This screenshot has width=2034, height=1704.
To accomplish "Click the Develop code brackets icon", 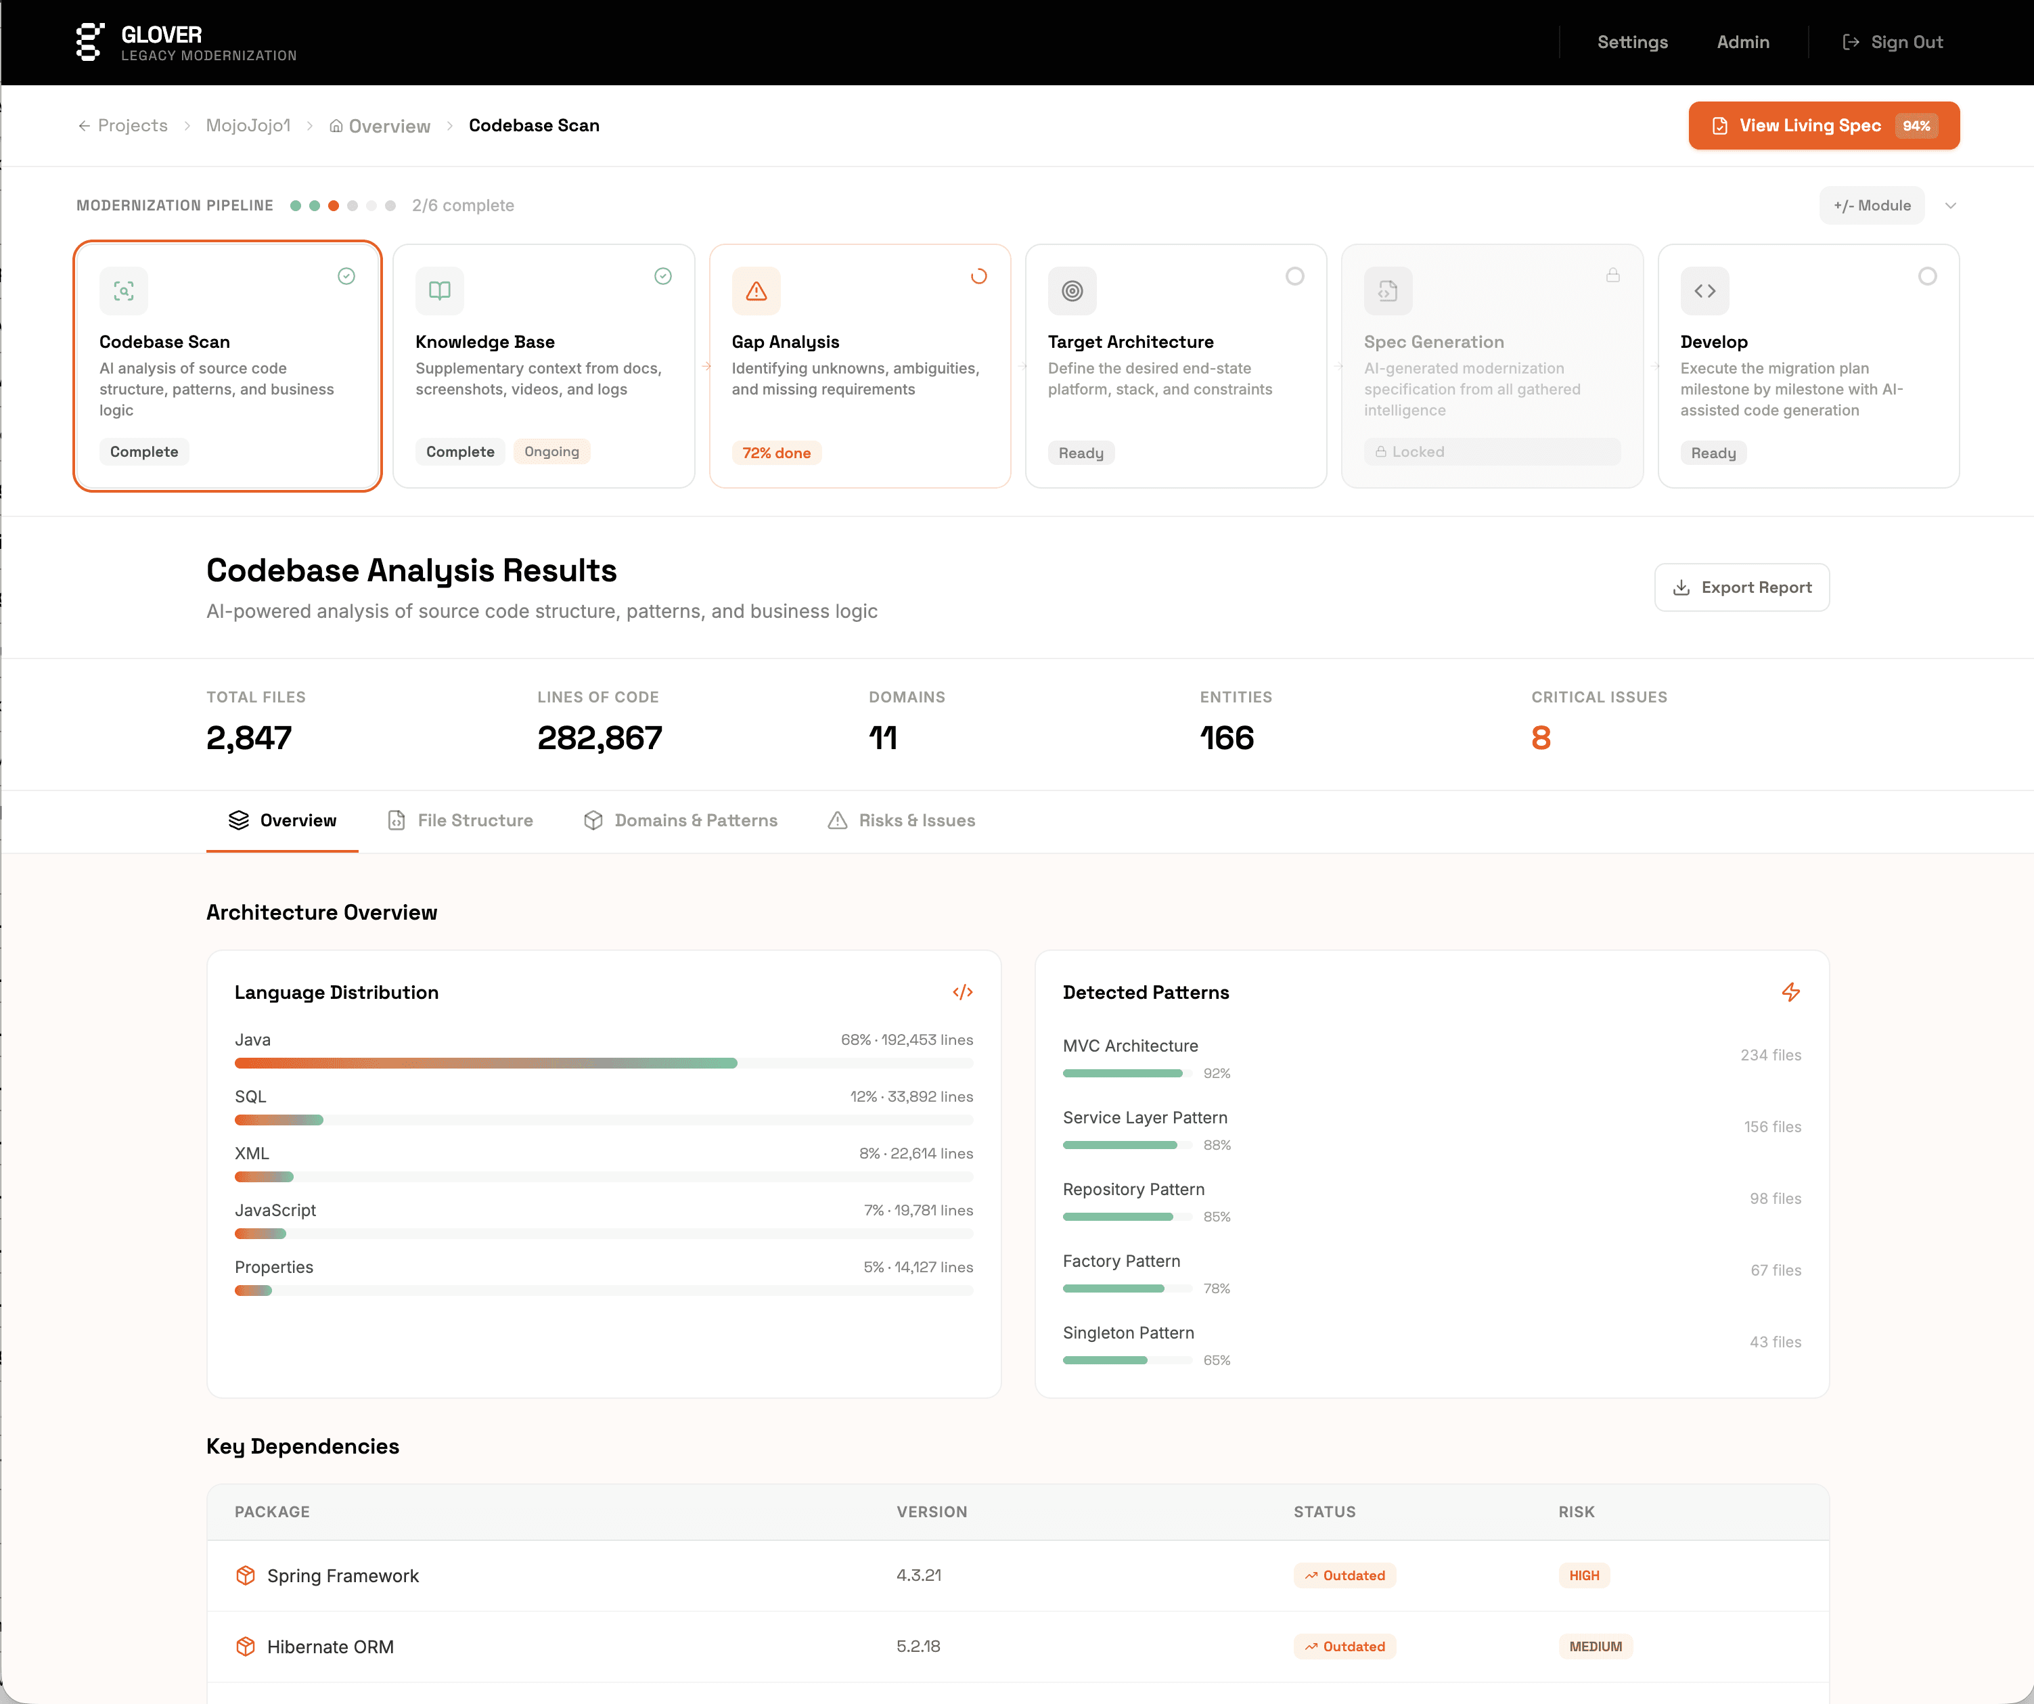I will coord(1704,290).
